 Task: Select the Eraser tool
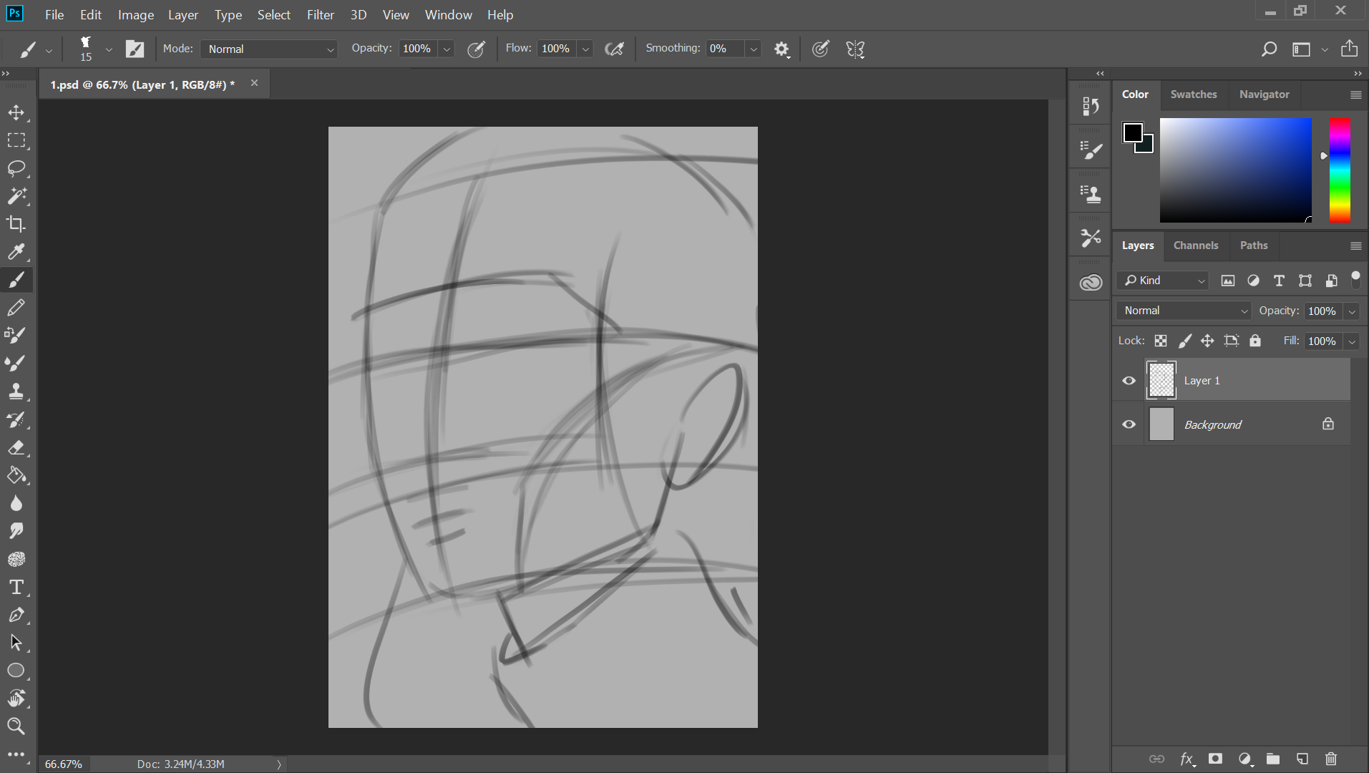pyautogui.click(x=16, y=448)
